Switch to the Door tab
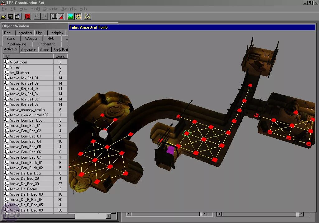319x223 pixels. point(8,33)
